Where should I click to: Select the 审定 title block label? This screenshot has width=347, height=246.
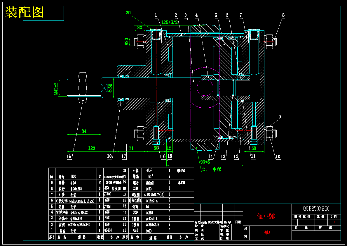pyautogui.click(x=225, y=230)
